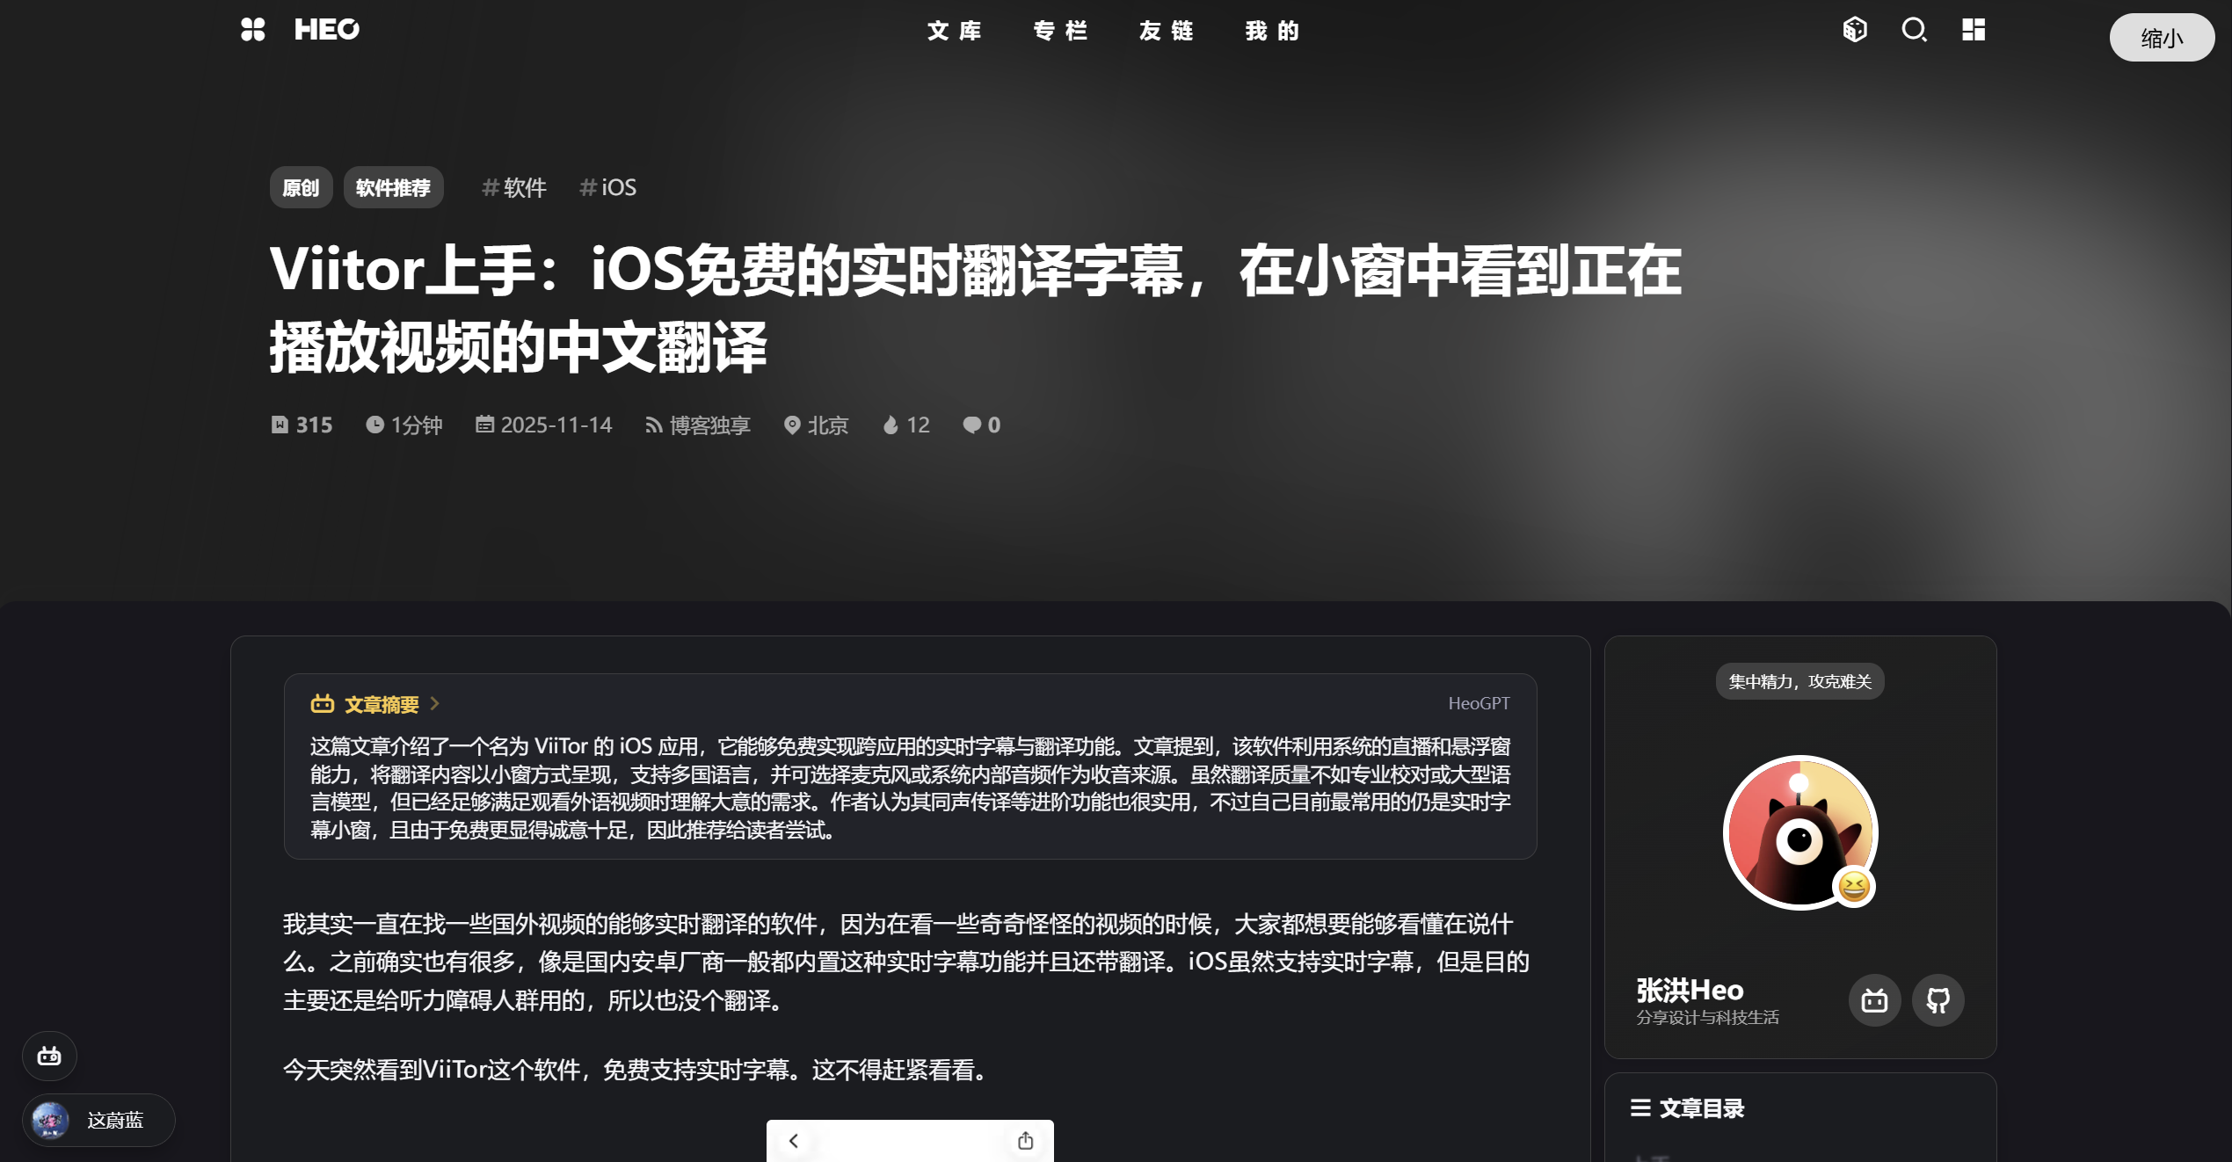
Task: Click the back chevron in embedded preview
Action: click(x=794, y=1141)
